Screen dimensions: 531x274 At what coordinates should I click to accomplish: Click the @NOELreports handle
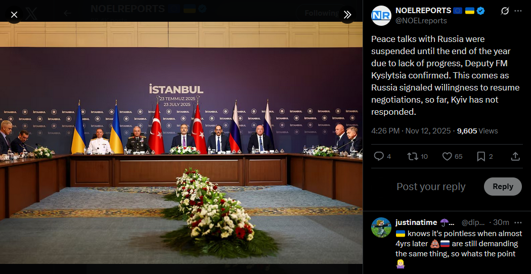click(x=421, y=21)
